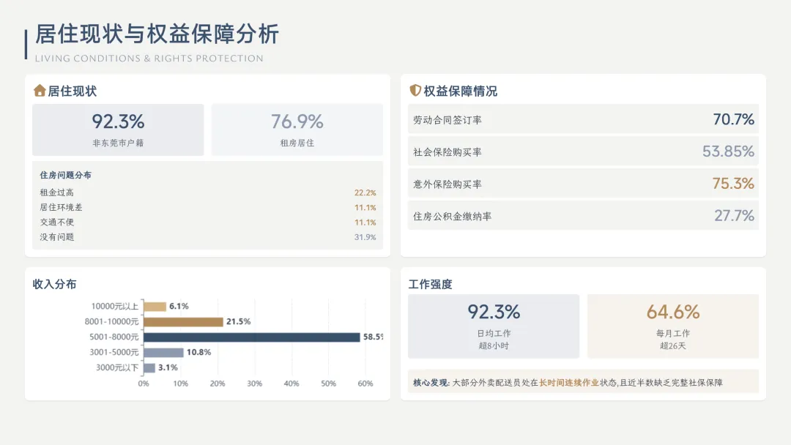
Task: Select the 每月工作 64.6% card
Action: coord(672,326)
